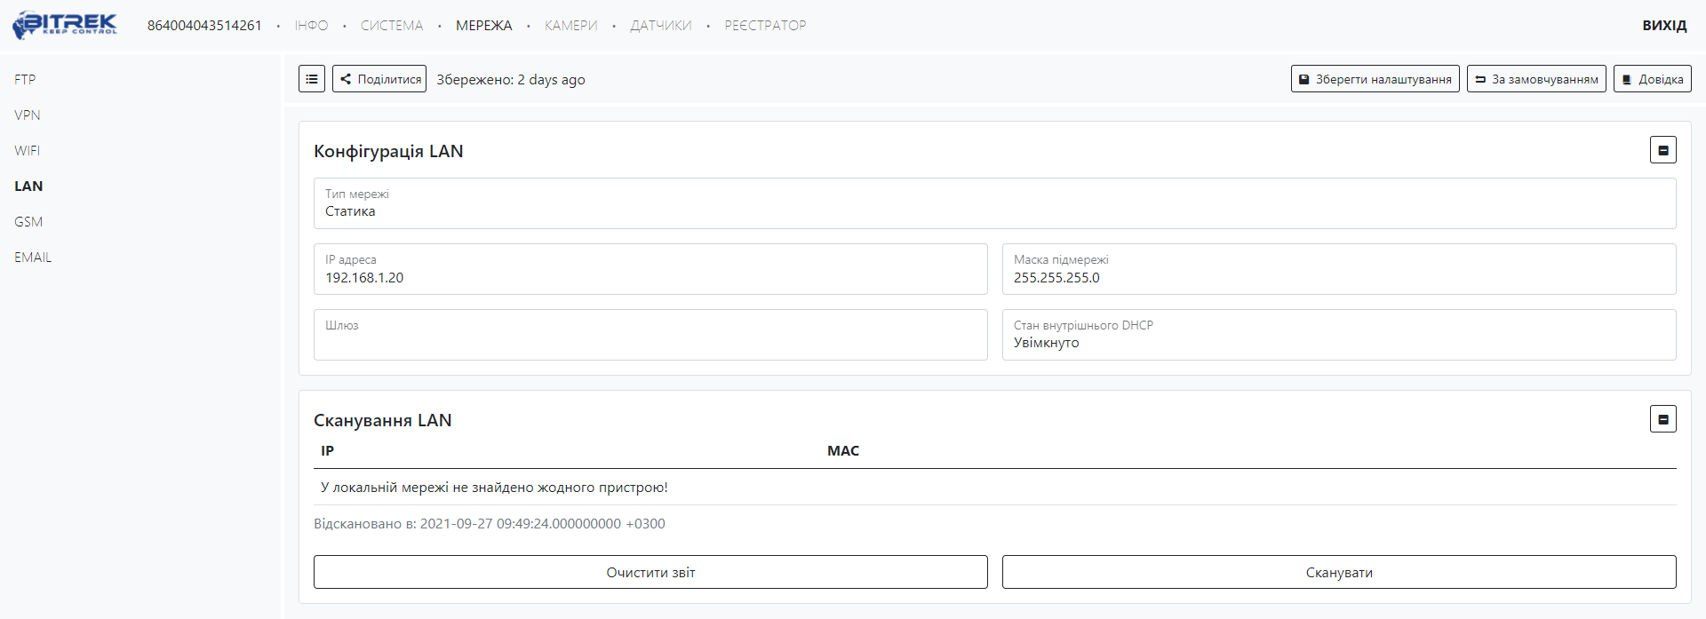The width and height of the screenshot is (1706, 619).
Task: Open the Стан внутрішнього DHCP dropdown
Action: (1338, 335)
